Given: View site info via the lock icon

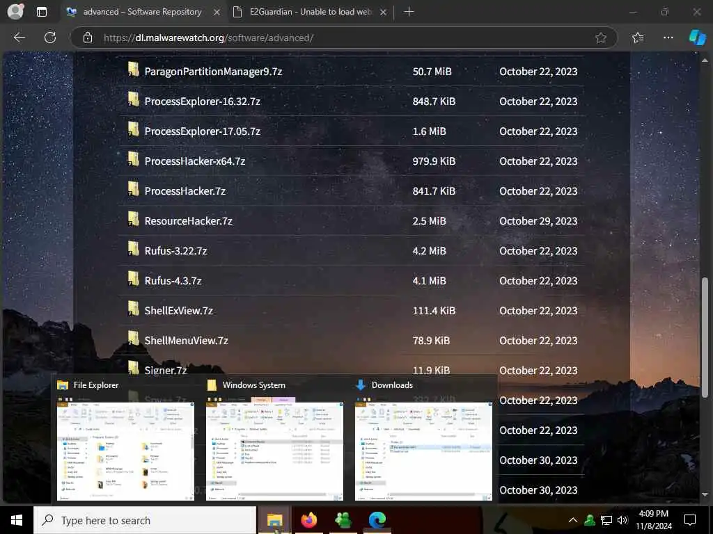Looking at the screenshot, I should (x=88, y=38).
